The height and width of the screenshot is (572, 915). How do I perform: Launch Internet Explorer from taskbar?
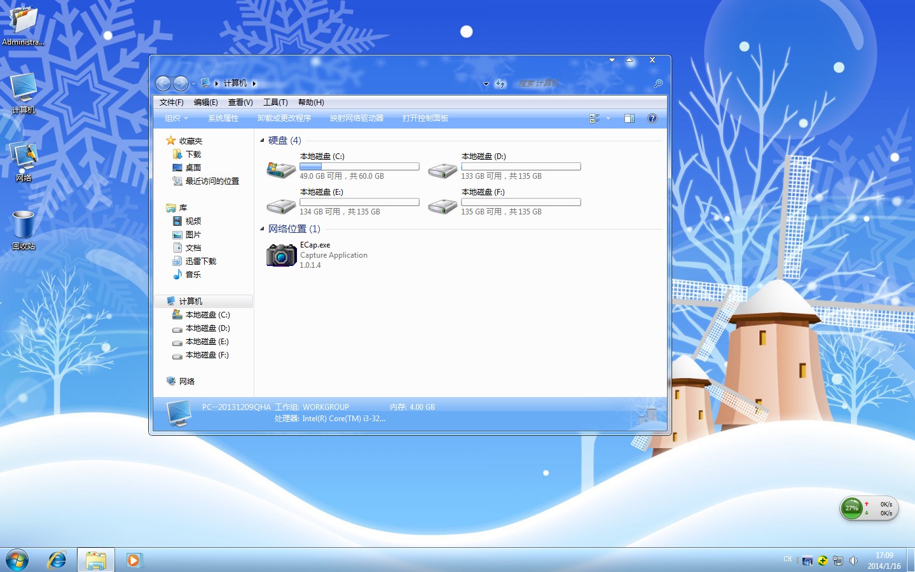(x=57, y=560)
